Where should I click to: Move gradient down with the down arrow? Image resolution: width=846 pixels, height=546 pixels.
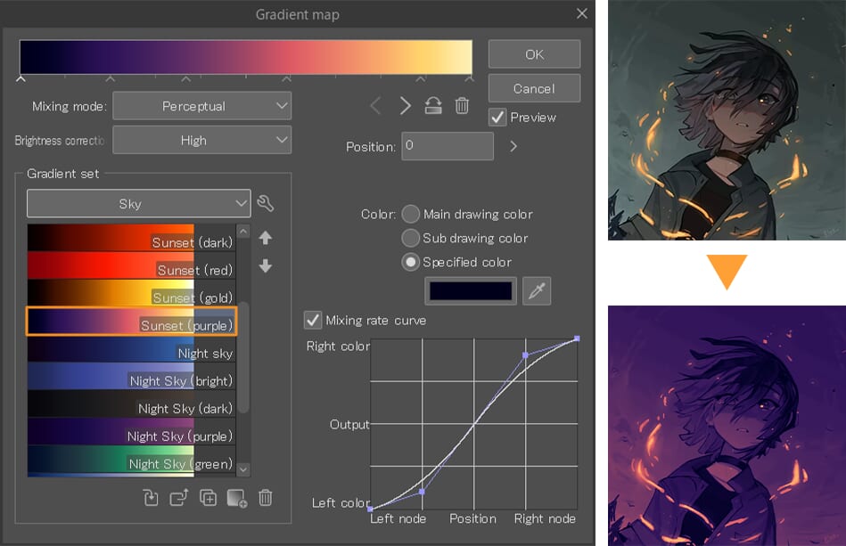tap(265, 266)
